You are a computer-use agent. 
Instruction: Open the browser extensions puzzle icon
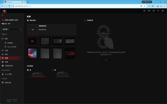(x=153, y=6)
